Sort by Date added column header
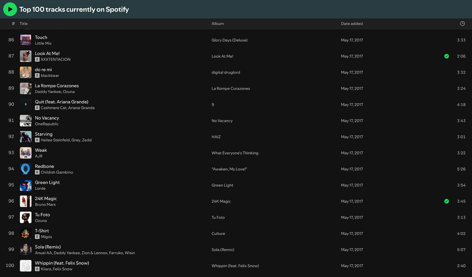This screenshot has width=472, height=277. coord(352,24)
